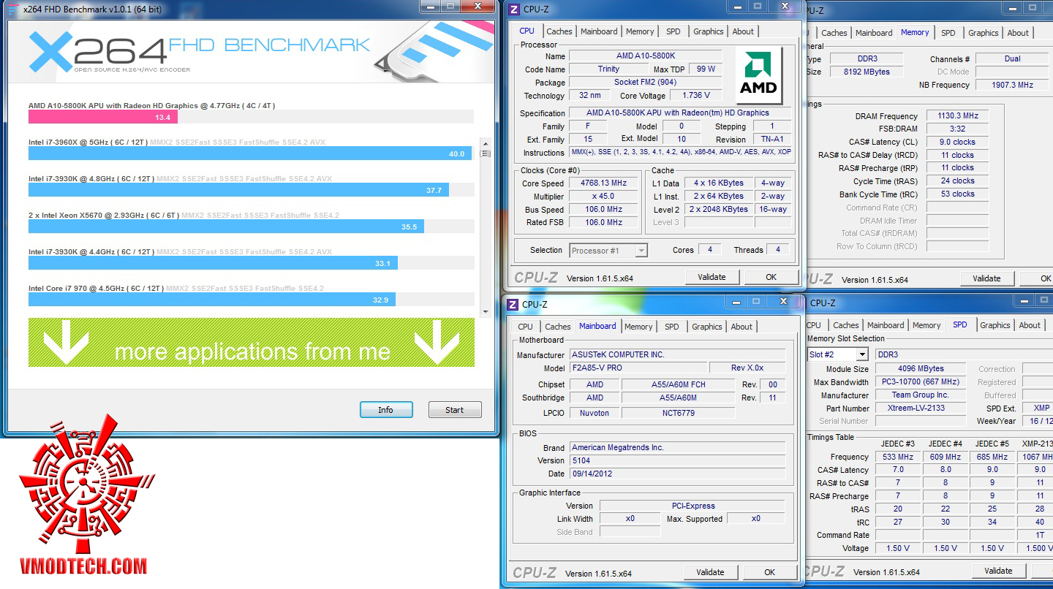Click the BIOS Brand 'American Megatrends Inc.'

tap(677, 447)
